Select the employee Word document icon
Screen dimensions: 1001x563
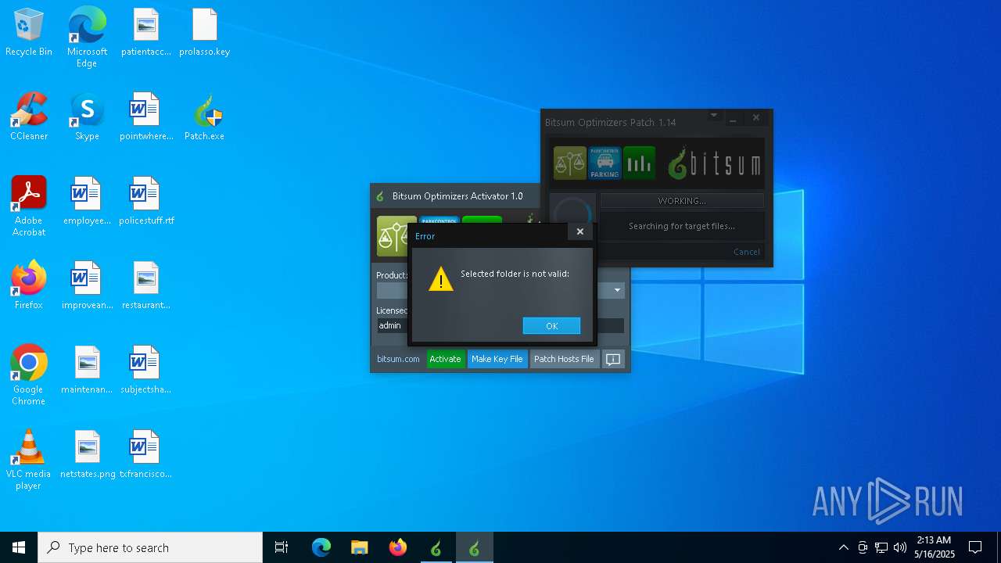[87, 201]
